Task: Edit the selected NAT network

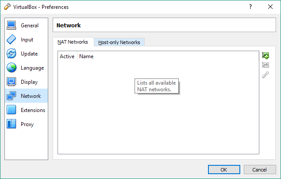Action: (266, 75)
